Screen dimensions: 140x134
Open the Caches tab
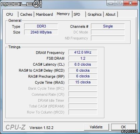click(26, 14)
